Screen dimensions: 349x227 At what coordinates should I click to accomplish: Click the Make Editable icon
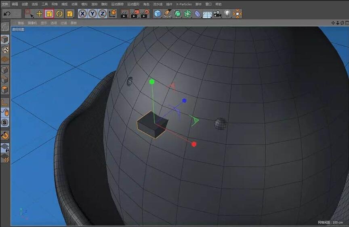pos(5,27)
